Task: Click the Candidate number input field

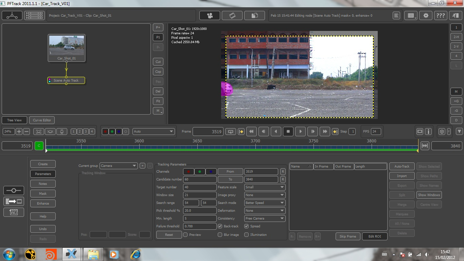Action: click(x=200, y=179)
